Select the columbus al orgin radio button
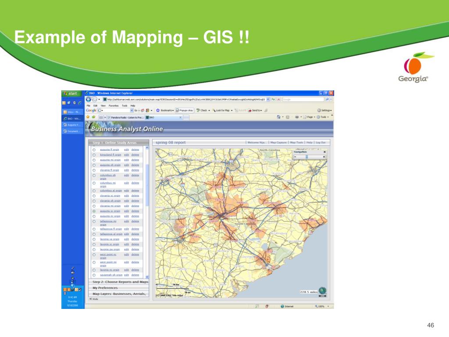This screenshot has width=449, height=337. coord(94,190)
